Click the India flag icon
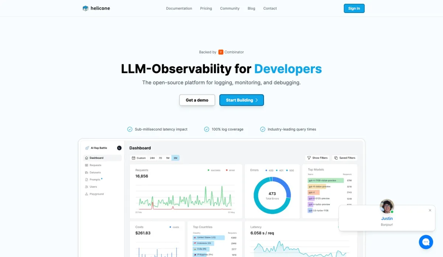 (195, 249)
